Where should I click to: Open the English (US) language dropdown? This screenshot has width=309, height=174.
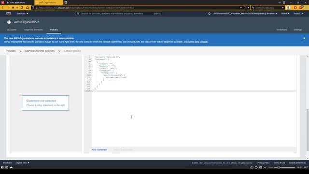tap(23, 163)
